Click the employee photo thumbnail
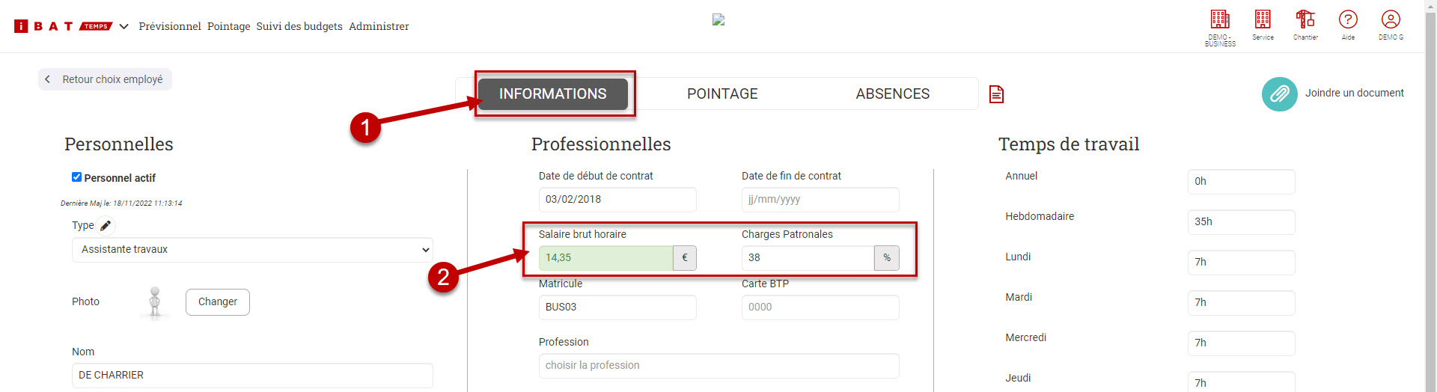Image resolution: width=1437 pixels, height=392 pixels. coord(155,302)
